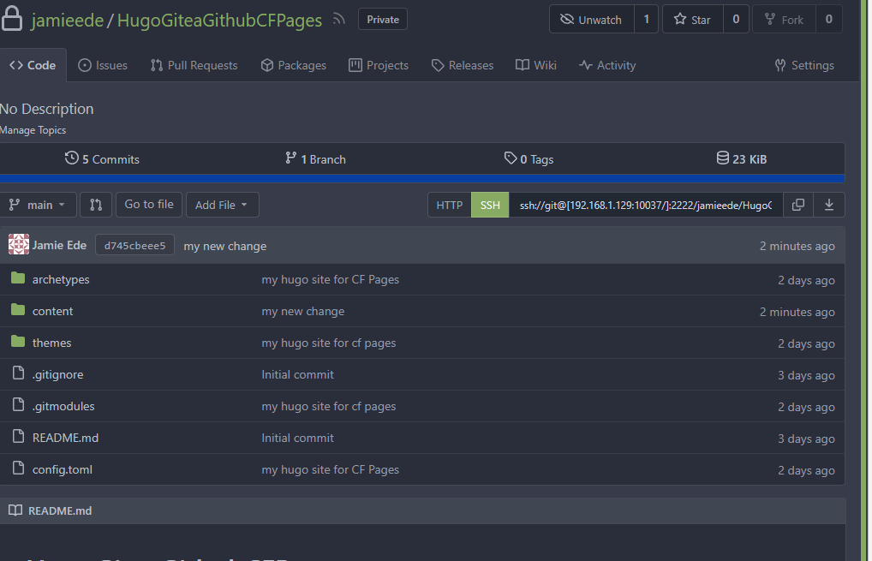
Task: Unwatch this repository
Action: [591, 19]
